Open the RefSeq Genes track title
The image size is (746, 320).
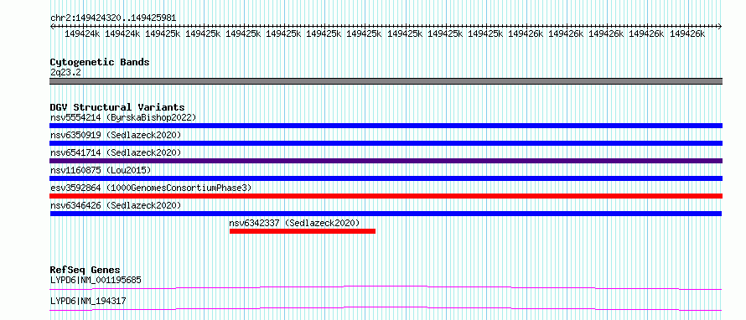coord(85,270)
